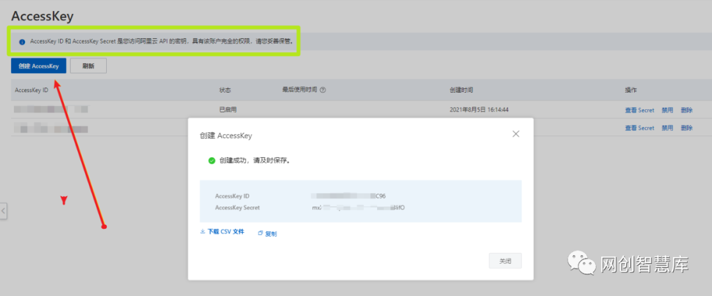Click the green success check icon
The width and height of the screenshot is (712, 296).
(x=212, y=160)
